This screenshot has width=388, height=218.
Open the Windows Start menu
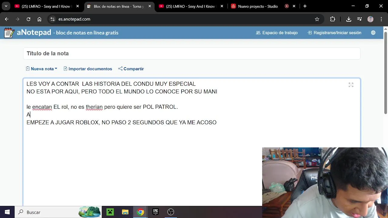tap(7, 212)
